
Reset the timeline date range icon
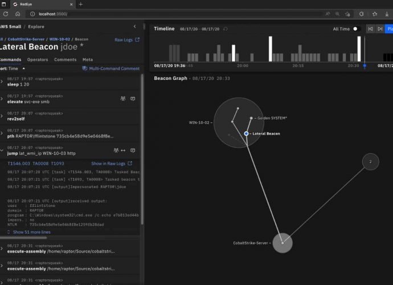coord(226,29)
